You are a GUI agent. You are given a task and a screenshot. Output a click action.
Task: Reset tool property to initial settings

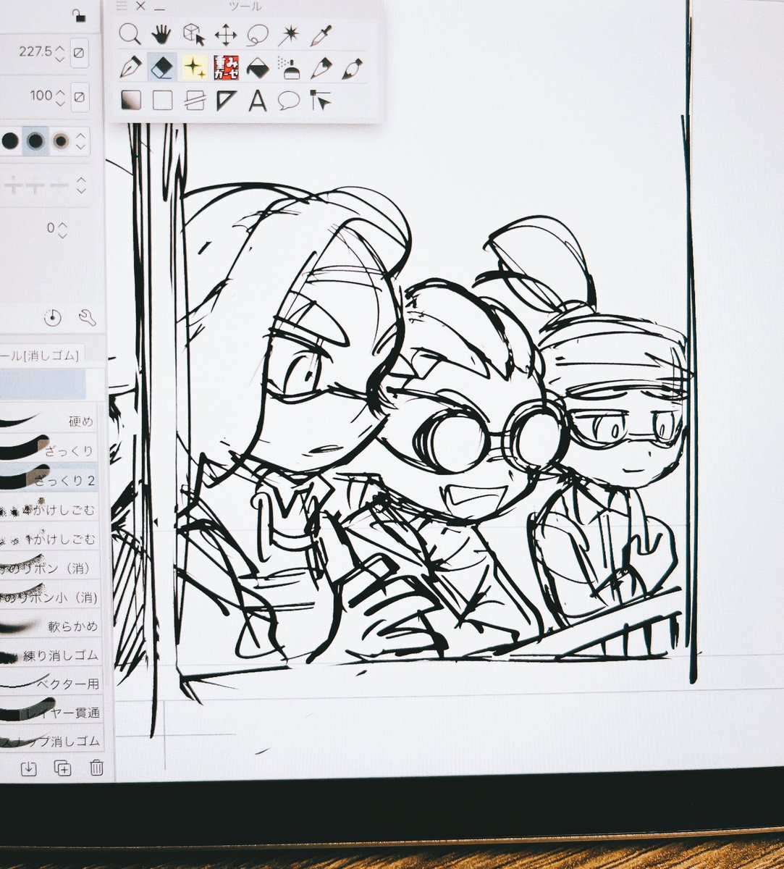(x=52, y=317)
